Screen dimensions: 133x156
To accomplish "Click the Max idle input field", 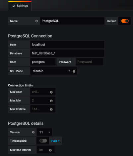I will point(43,101).
